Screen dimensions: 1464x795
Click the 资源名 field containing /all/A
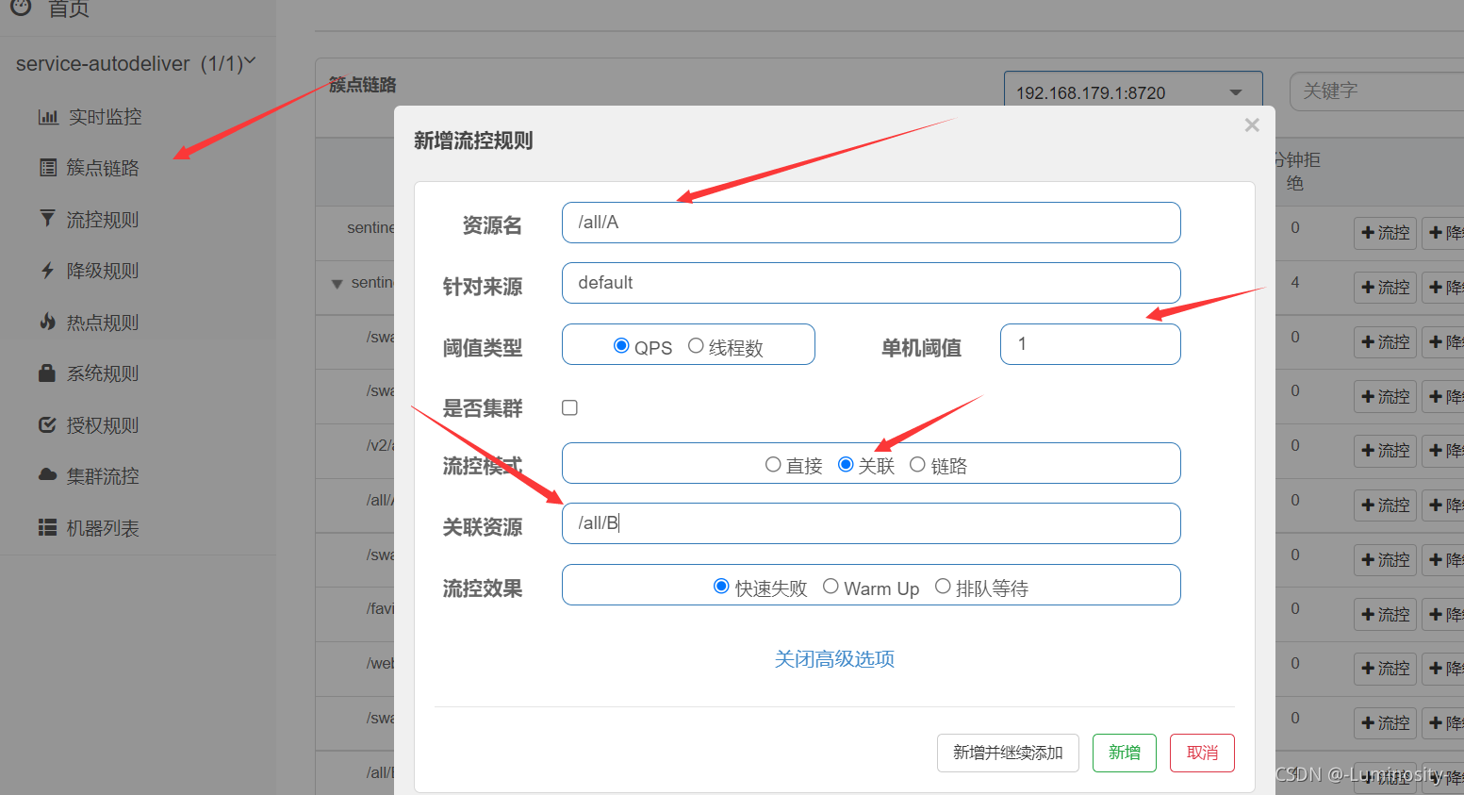point(871,223)
